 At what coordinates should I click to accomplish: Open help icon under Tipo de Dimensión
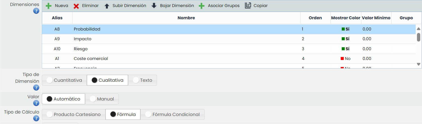click(36, 88)
